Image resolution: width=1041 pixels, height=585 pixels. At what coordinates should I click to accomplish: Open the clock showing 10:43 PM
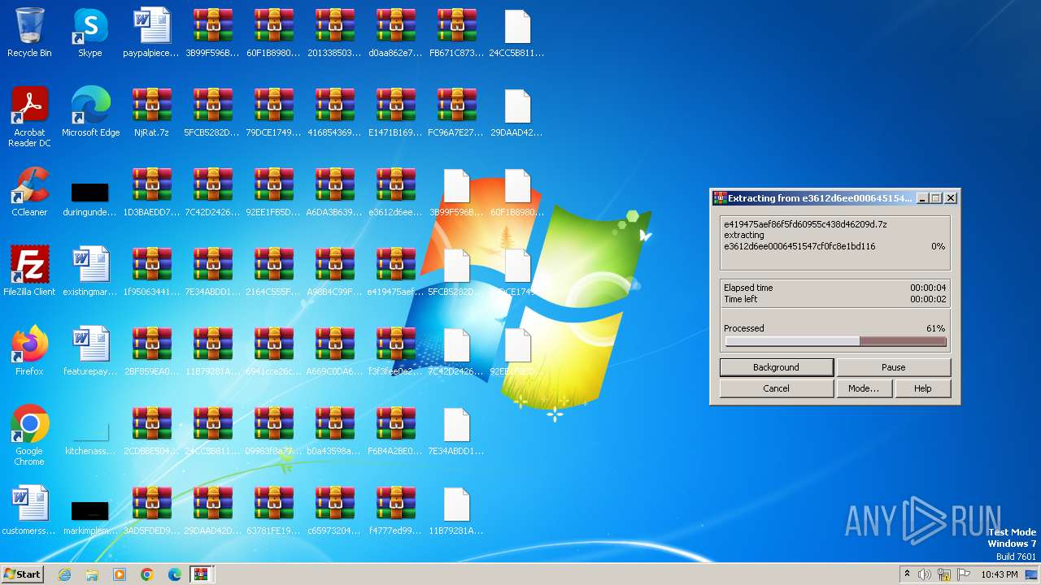[1000, 574]
